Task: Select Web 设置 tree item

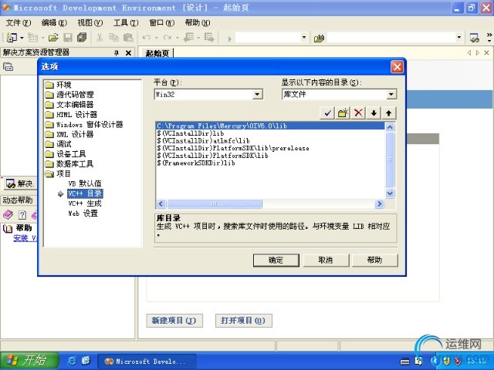Action: [83, 214]
